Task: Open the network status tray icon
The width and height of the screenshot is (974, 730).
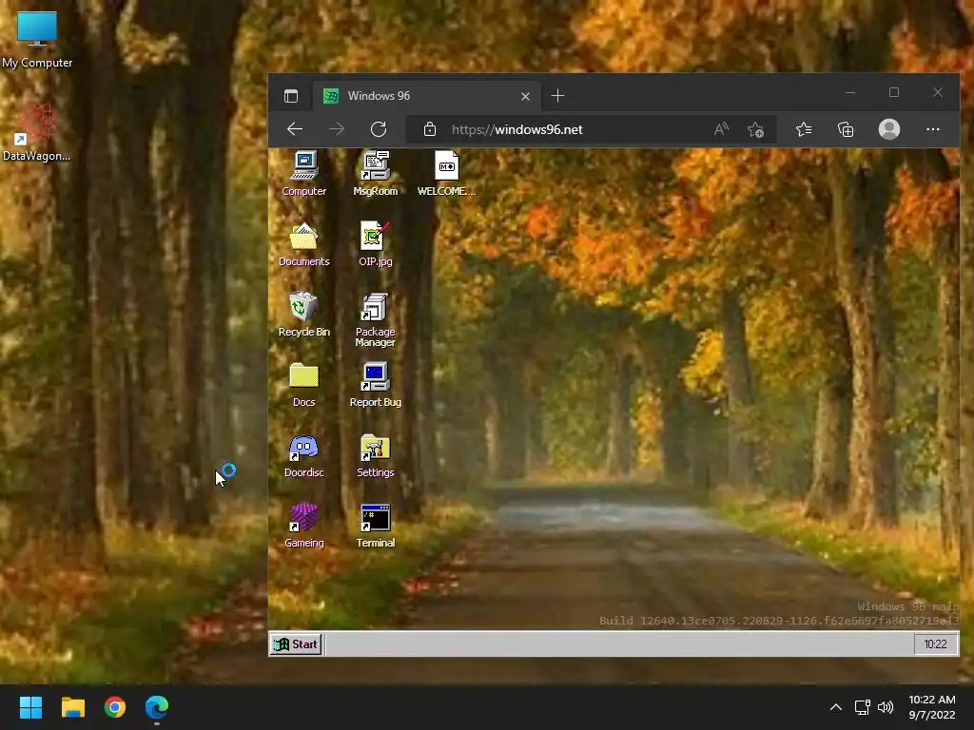Action: [862, 707]
